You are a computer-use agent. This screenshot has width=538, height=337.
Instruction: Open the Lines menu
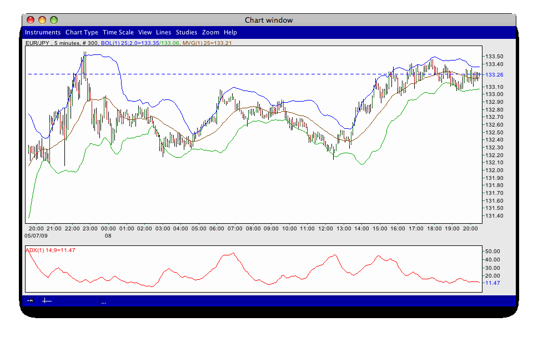click(x=163, y=32)
